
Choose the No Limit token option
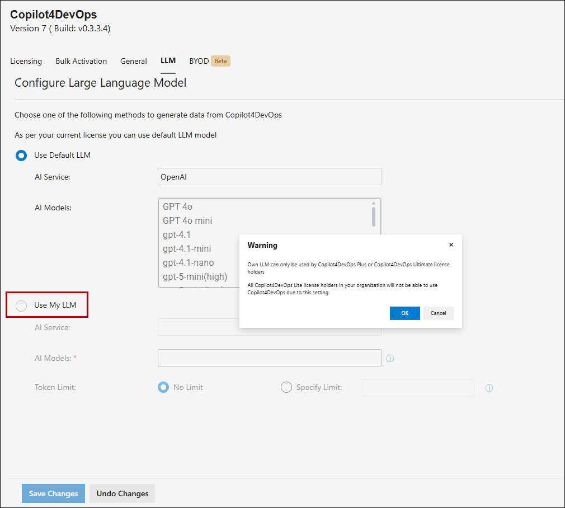click(x=163, y=387)
